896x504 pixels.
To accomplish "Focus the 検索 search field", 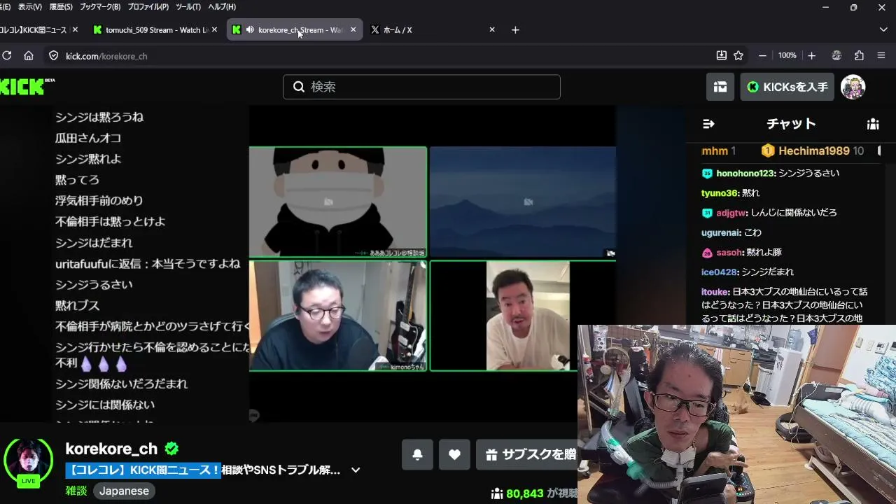I will point(421,87).
